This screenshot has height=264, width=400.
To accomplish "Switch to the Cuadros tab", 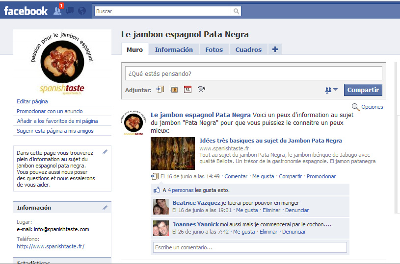I will (x=248, y=49).
